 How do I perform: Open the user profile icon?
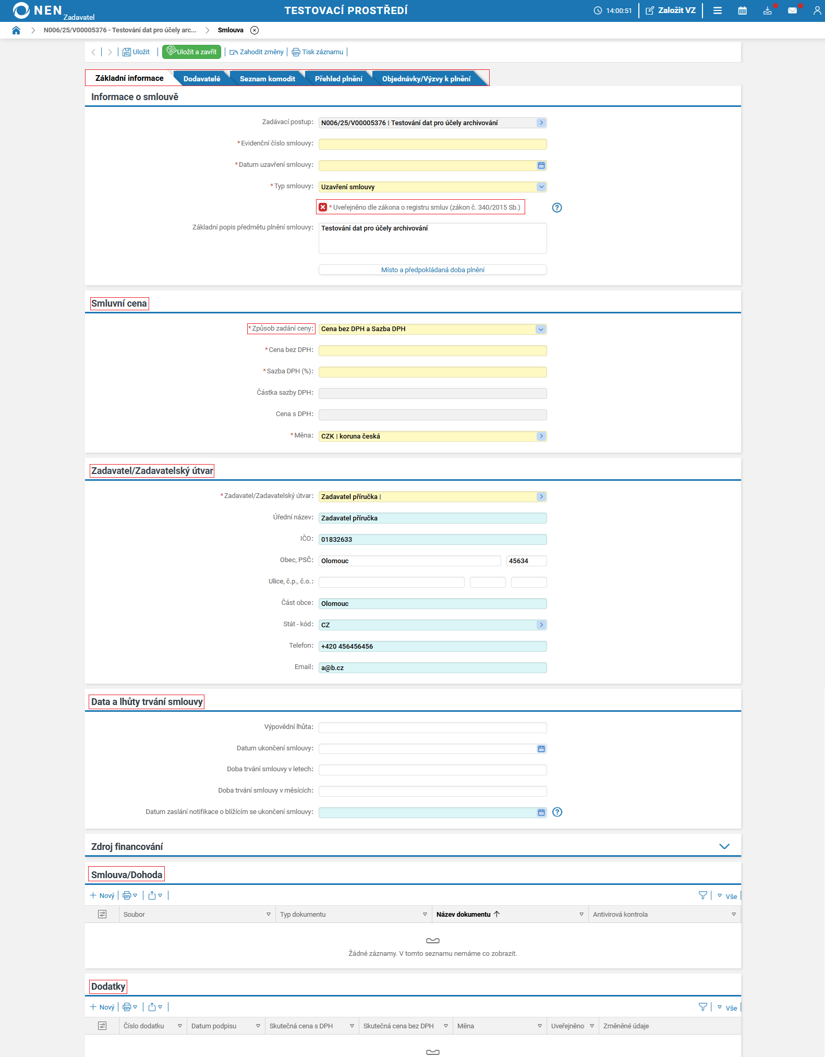817,10
